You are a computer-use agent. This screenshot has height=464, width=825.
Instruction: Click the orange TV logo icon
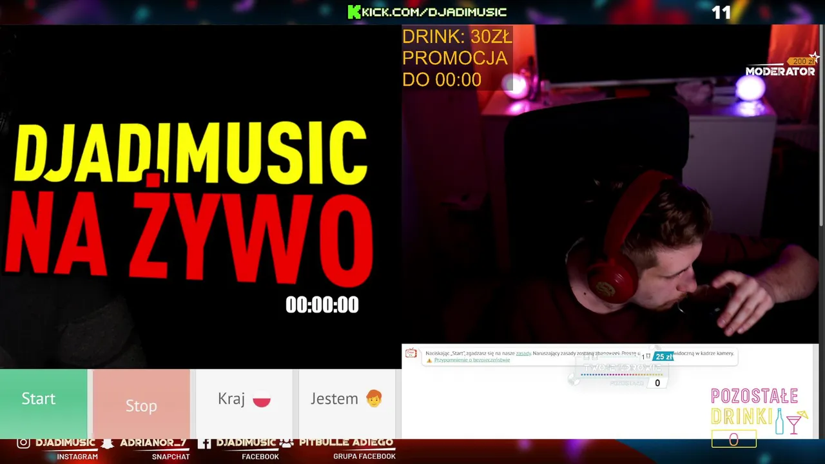(411, 353)
